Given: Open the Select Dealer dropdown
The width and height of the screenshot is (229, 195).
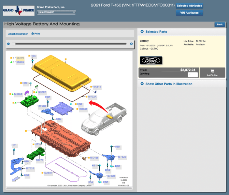Looking at the screenshot, I should point(56,12).
